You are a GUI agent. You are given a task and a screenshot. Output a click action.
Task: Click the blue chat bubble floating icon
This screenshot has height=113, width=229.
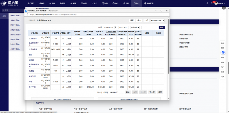223,52
